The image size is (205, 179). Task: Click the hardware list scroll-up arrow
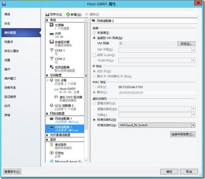click(86, 20)
